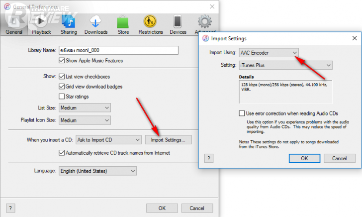Click OK in Import Settings dialog
Image resolution: width=362 pixels, height=217 pixels.
click(x=304, y=158)
